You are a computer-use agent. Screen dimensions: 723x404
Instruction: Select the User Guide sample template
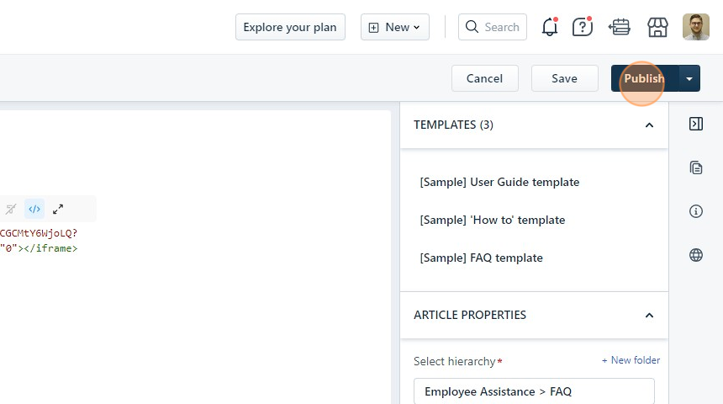tap(499, 182)
